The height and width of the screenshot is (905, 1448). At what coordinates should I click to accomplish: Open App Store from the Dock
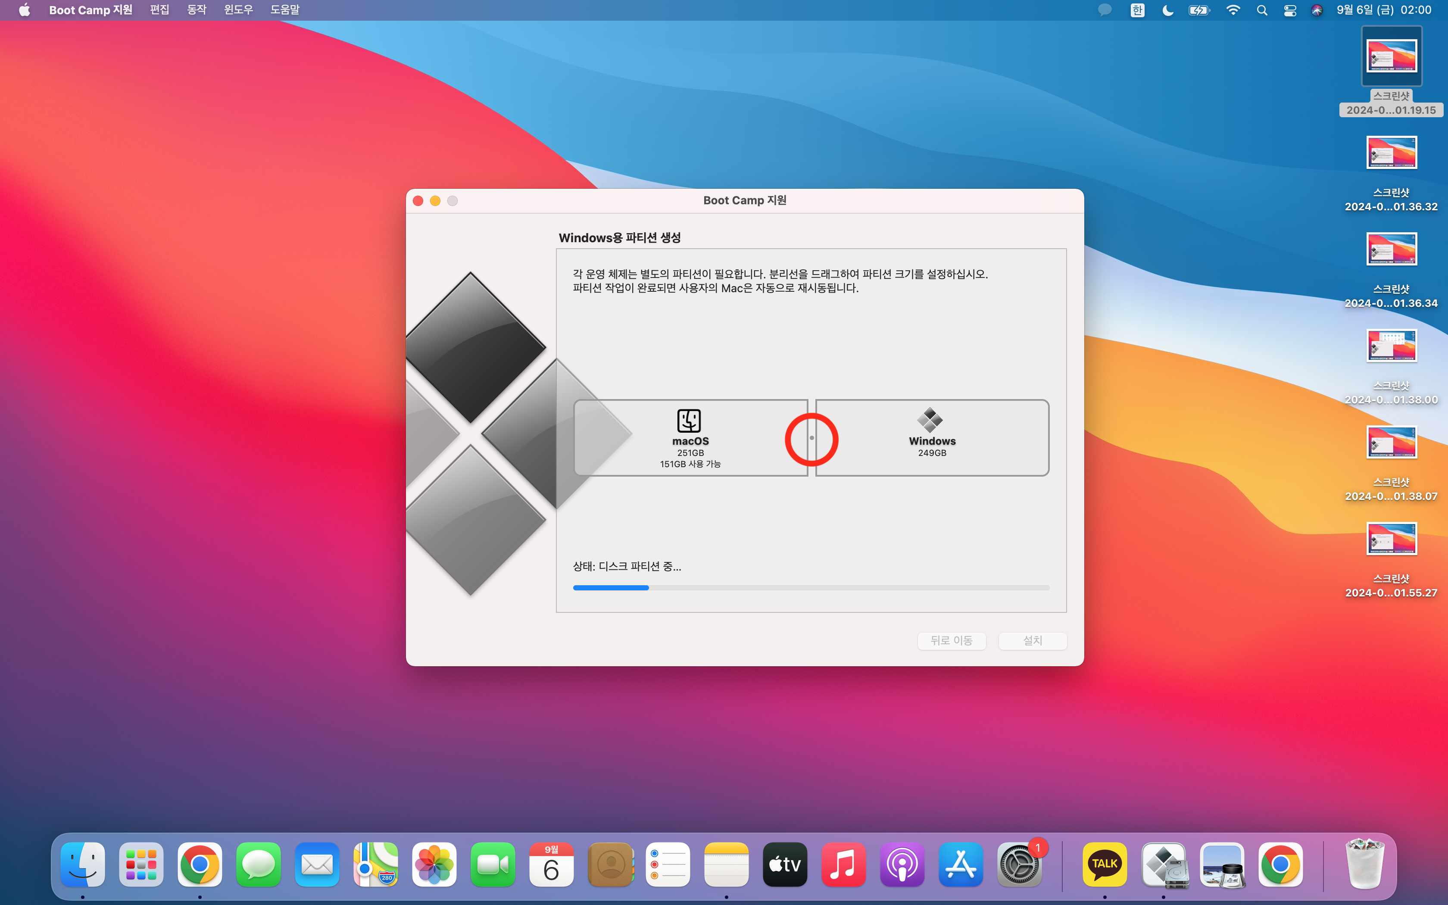(961, 864)
